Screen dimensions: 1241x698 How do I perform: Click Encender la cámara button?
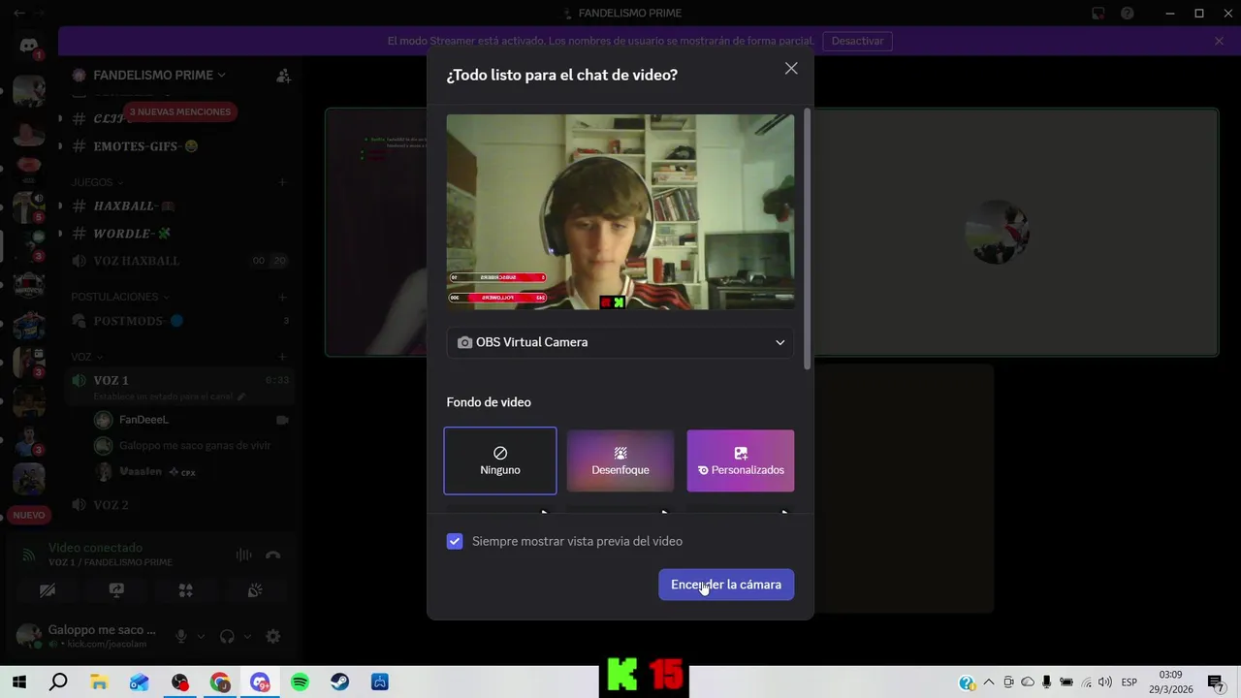click(726, 585)
